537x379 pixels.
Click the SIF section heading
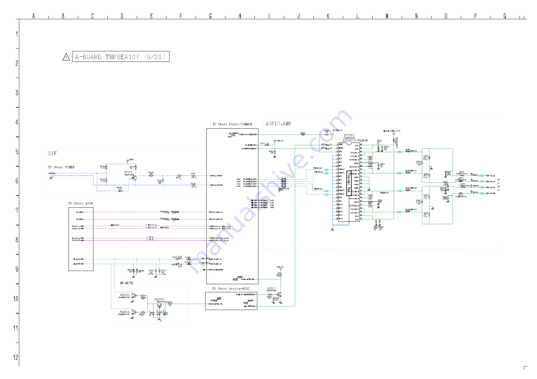(x=52, y=153)
